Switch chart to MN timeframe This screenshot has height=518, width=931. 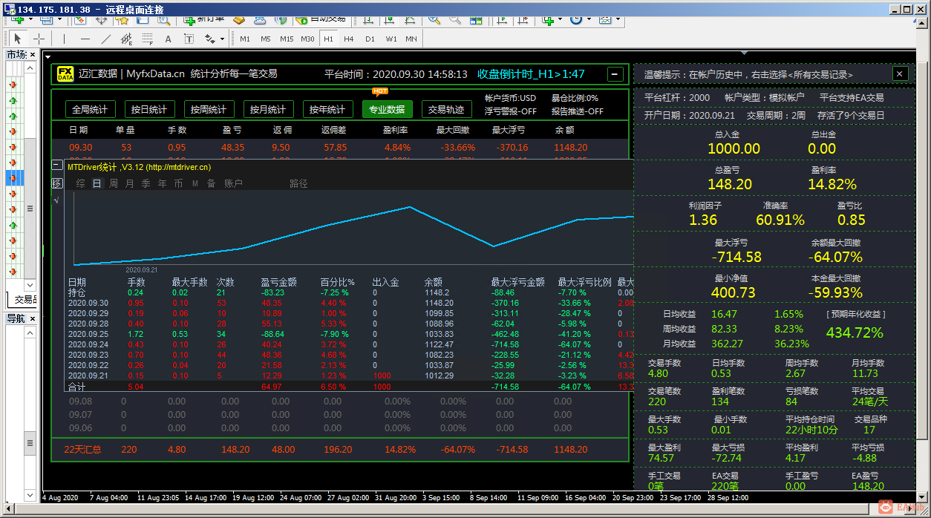coord(411,39)
